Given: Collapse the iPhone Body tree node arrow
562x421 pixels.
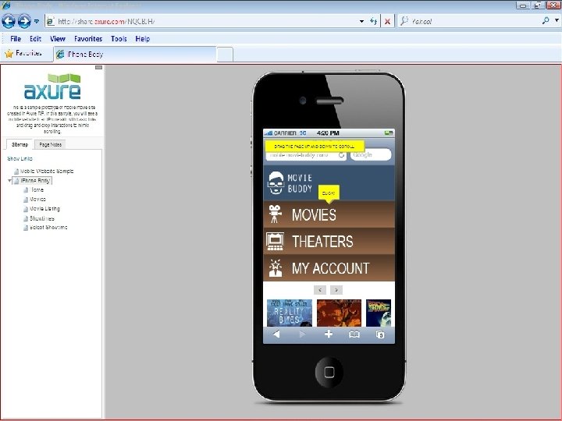Looking at the screenshot, I should pyautogui.click(x=9, y=181).
